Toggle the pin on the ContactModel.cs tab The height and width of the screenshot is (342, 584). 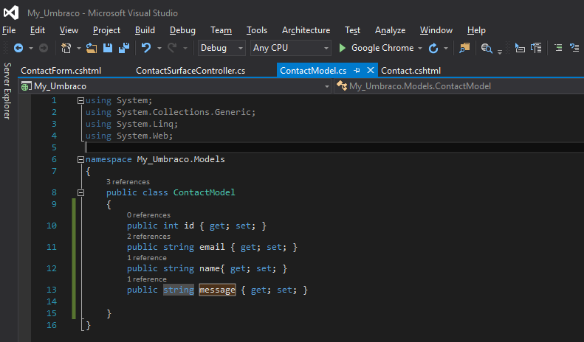(357, 70)
